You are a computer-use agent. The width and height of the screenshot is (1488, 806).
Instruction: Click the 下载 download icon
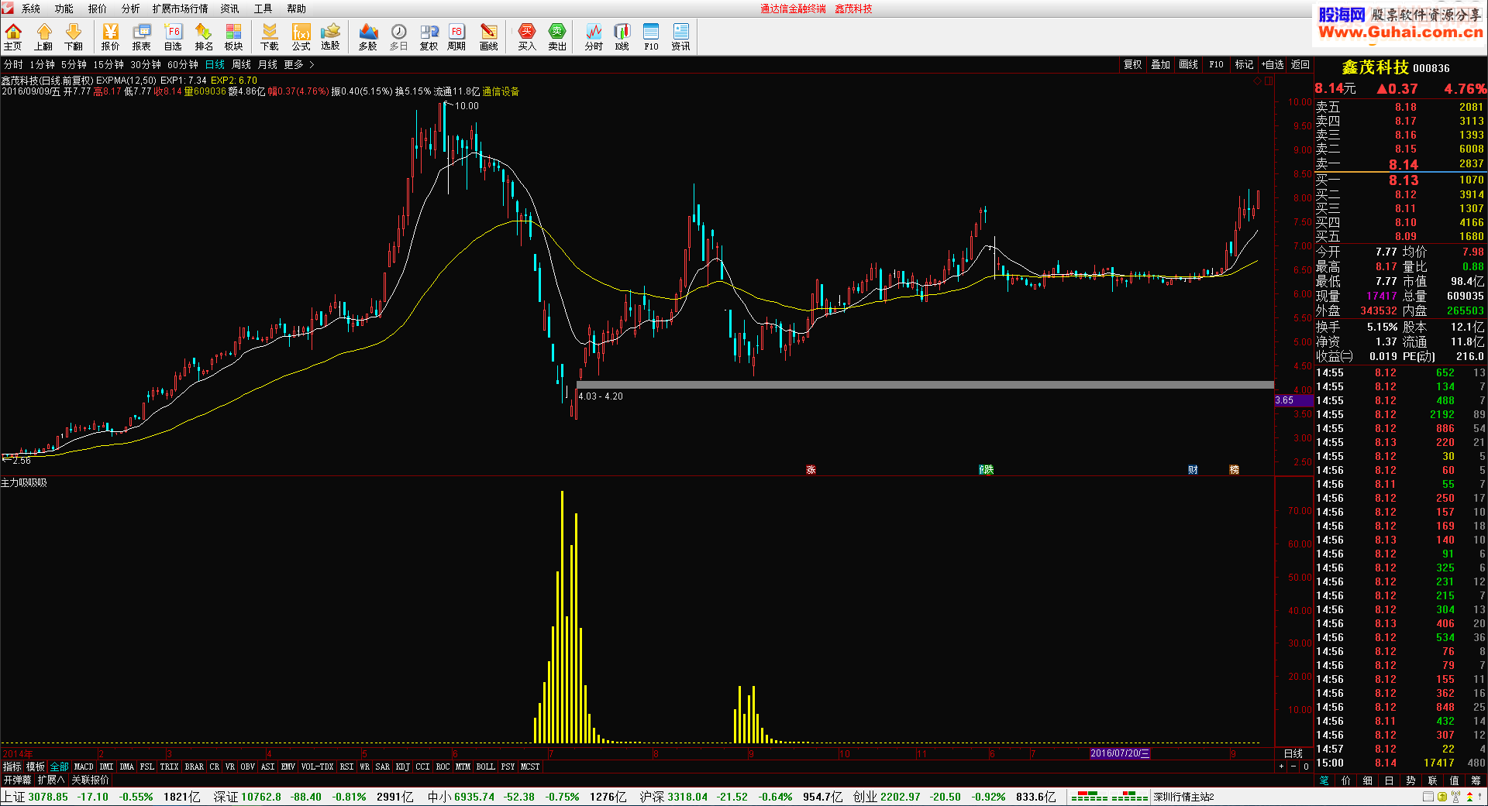pos(270,36)
